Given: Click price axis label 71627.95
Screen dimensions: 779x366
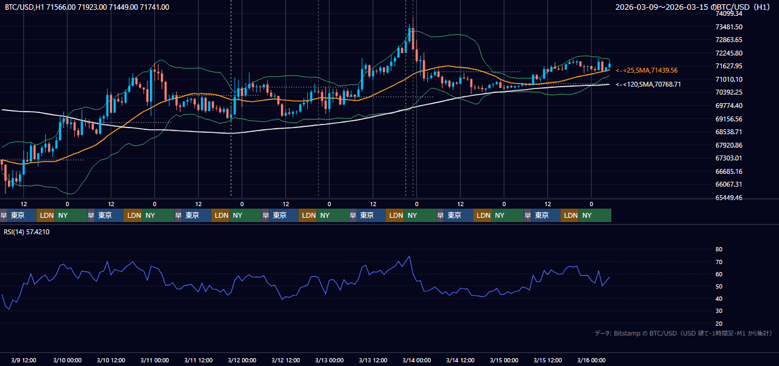Looking at the screenshot, I should 729,66.
